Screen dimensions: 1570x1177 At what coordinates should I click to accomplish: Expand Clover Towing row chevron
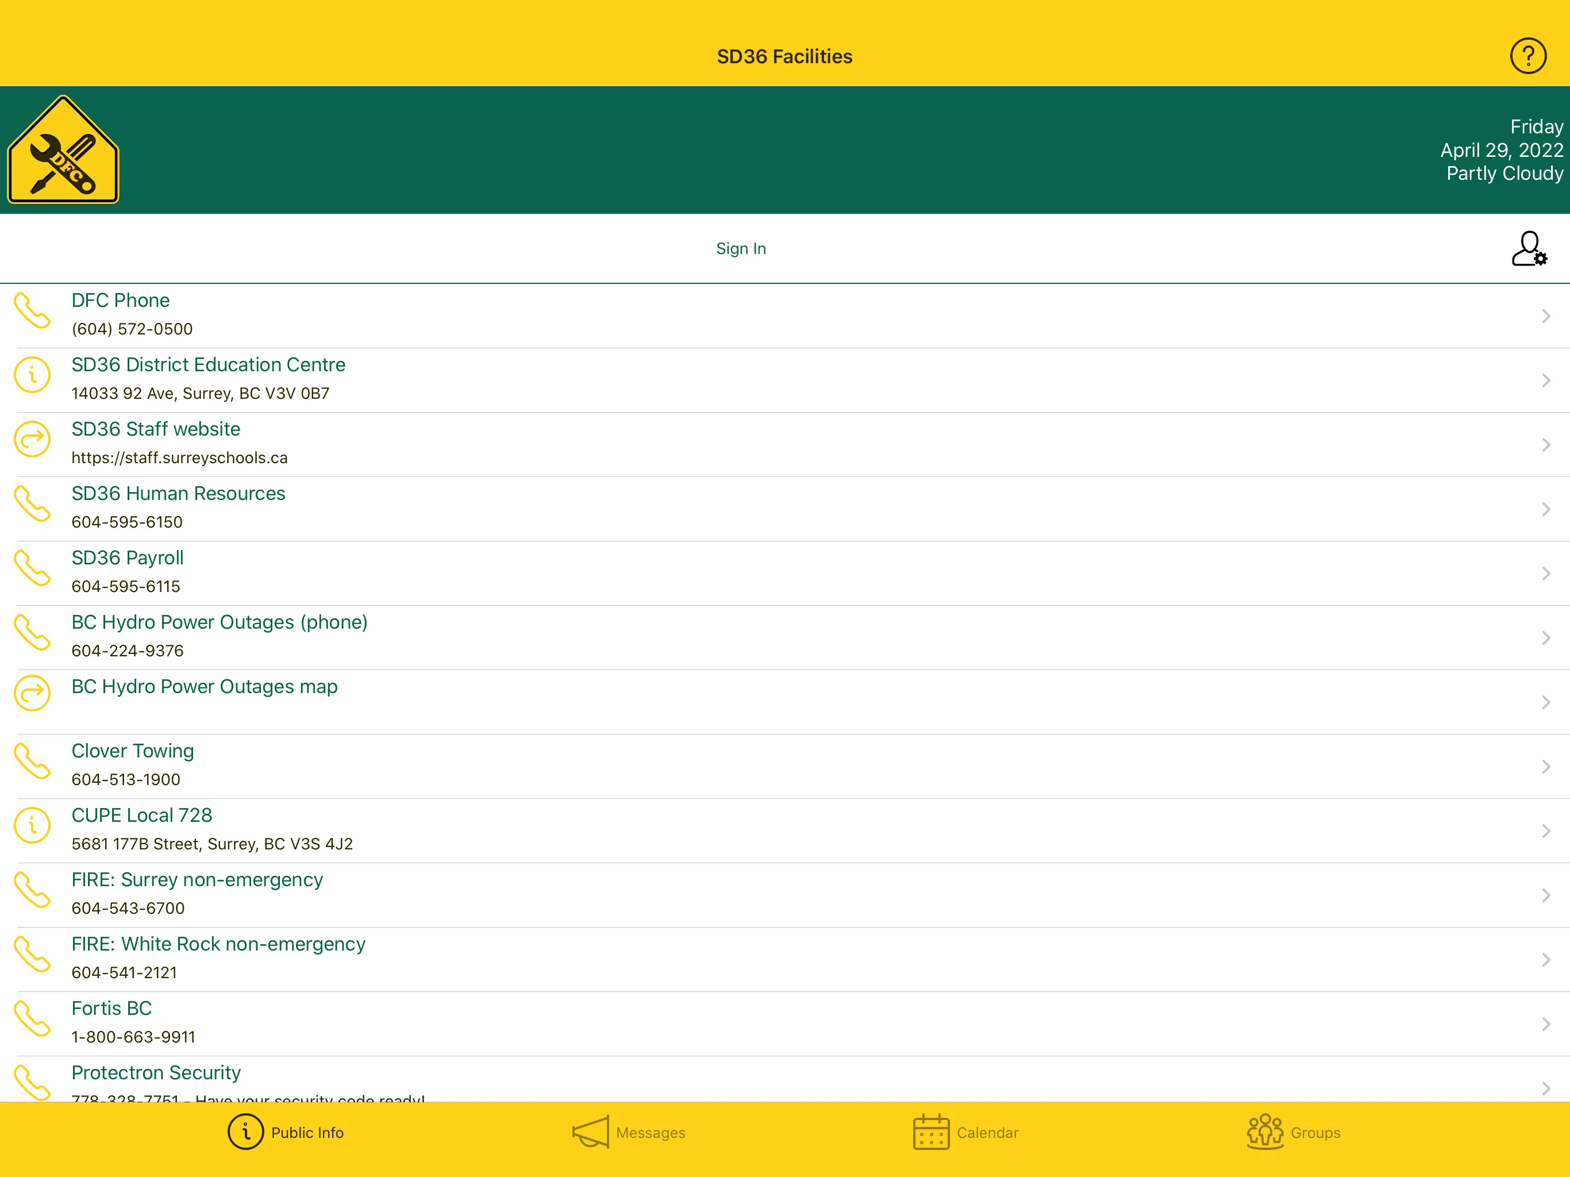[1546, 767]
